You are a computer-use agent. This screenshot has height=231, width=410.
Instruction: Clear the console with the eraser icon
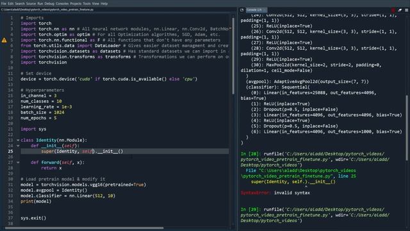(x=400, y=10)
